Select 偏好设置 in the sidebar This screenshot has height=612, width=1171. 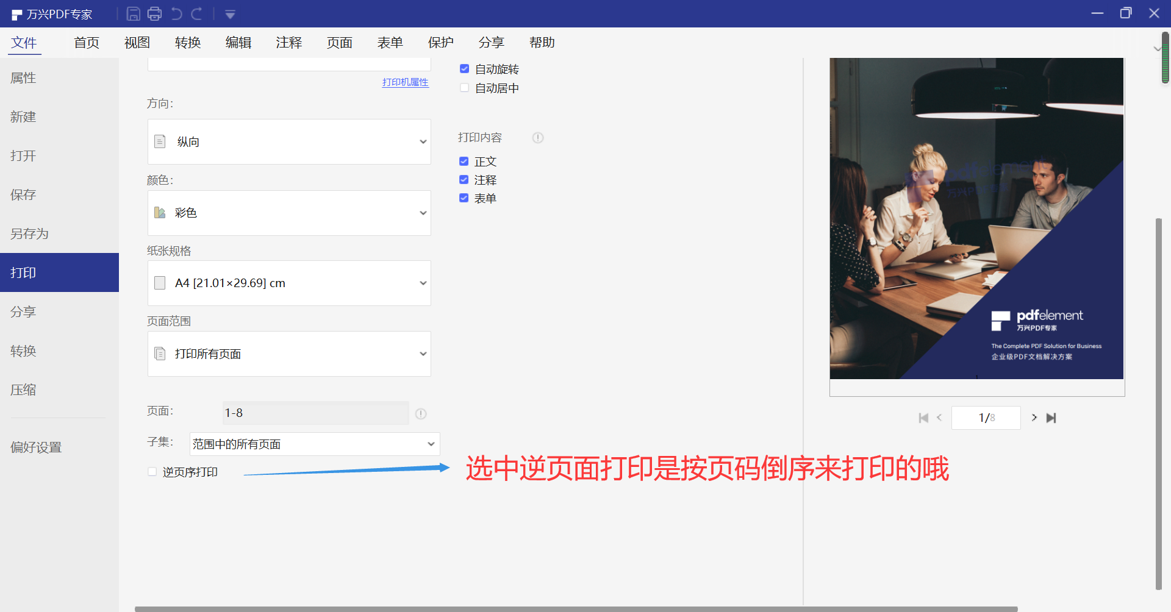pyautogui.click(x=35, y=447)
